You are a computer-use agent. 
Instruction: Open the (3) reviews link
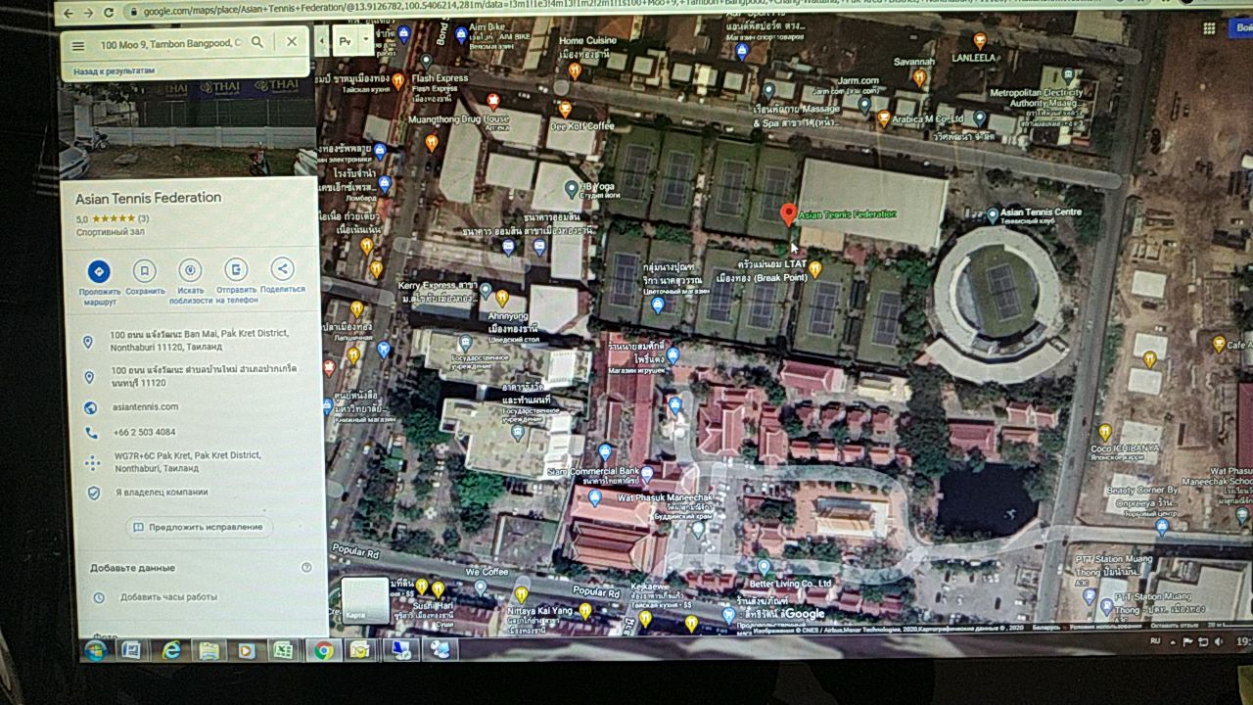[x=143, y=218]
